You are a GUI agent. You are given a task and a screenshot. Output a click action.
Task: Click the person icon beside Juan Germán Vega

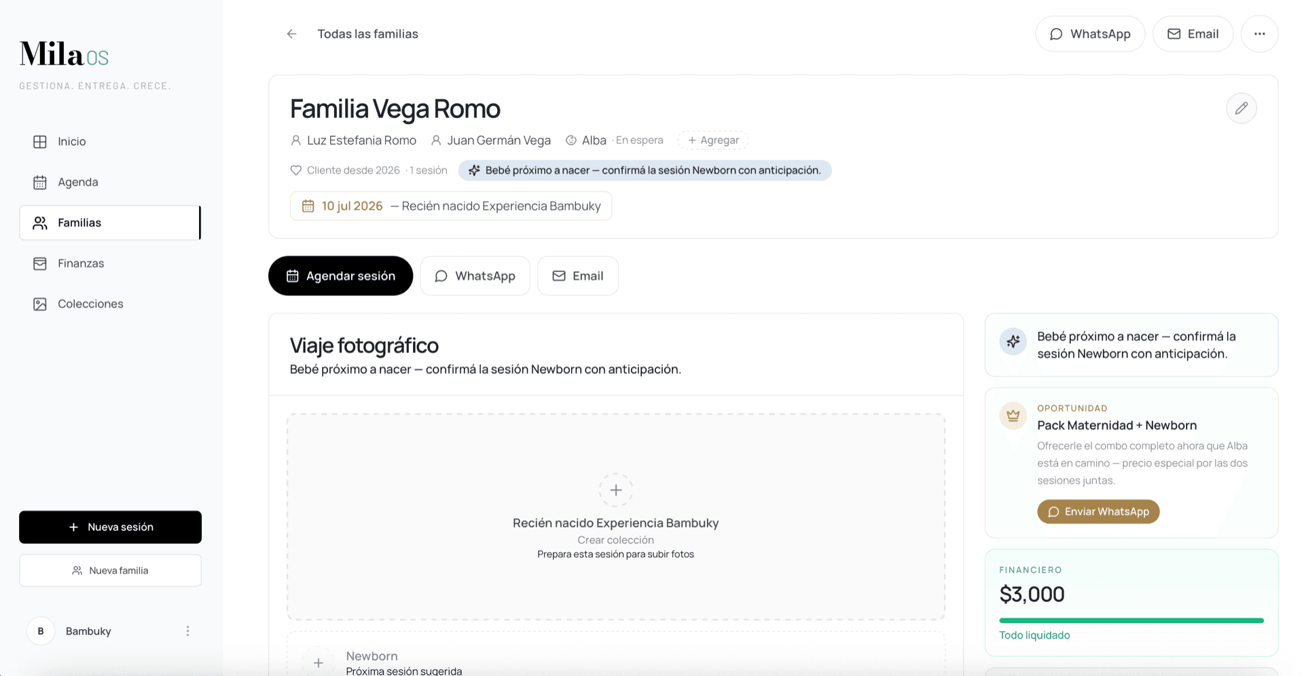pyautogui.click(x=436, y=140)
